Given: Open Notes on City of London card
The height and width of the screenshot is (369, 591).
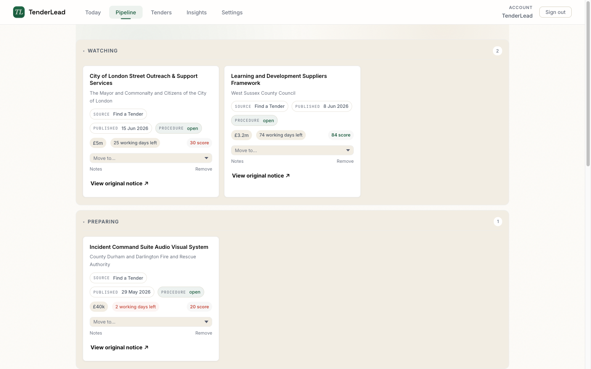Looking at the screenshot, I should tap(96, 169).
